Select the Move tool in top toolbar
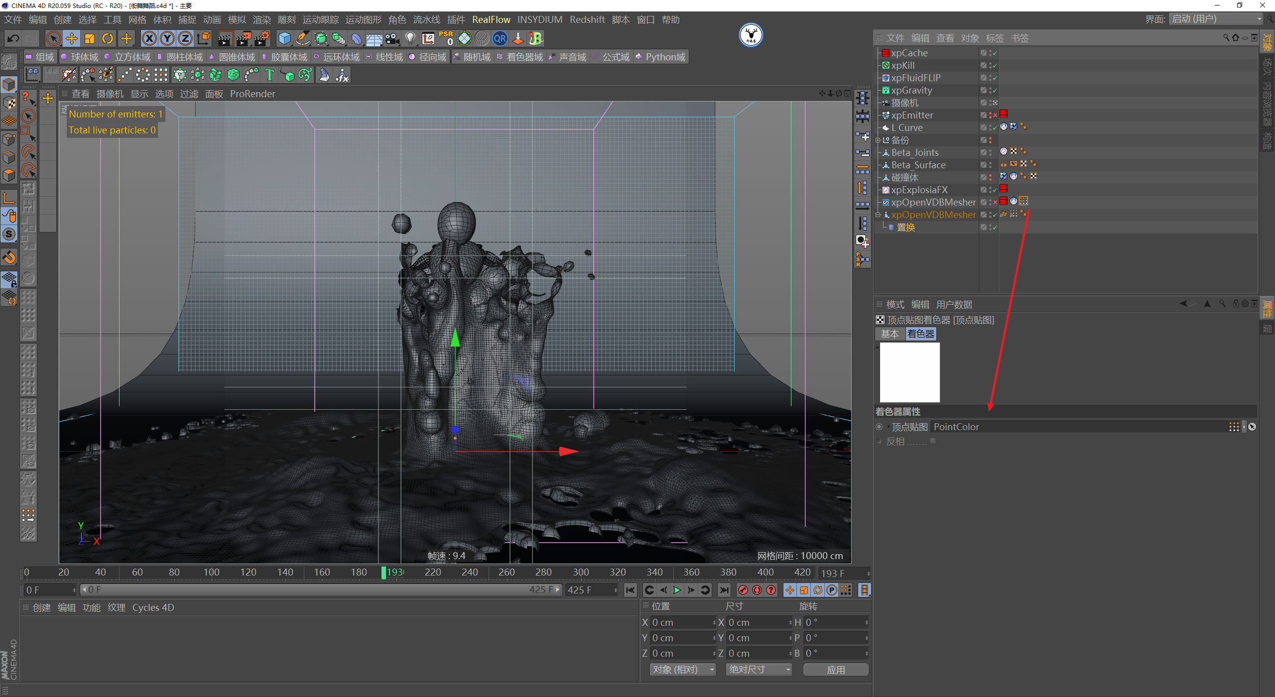The height and width of the screenshot is (697, 1275). click(71, 38)
